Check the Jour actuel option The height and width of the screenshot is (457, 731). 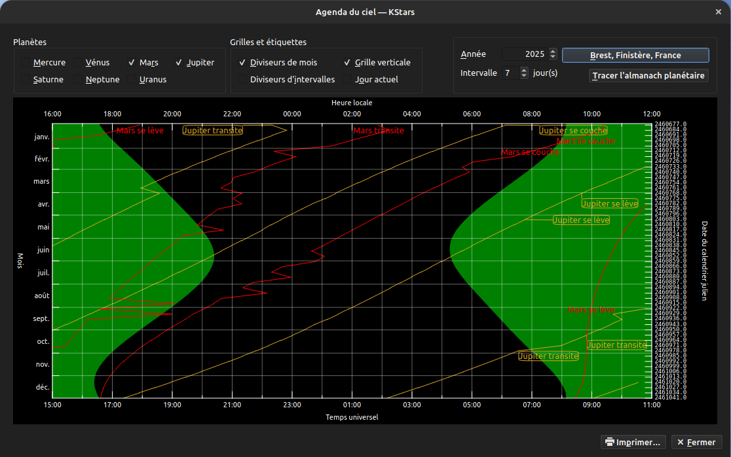click(x=348, y=80)
